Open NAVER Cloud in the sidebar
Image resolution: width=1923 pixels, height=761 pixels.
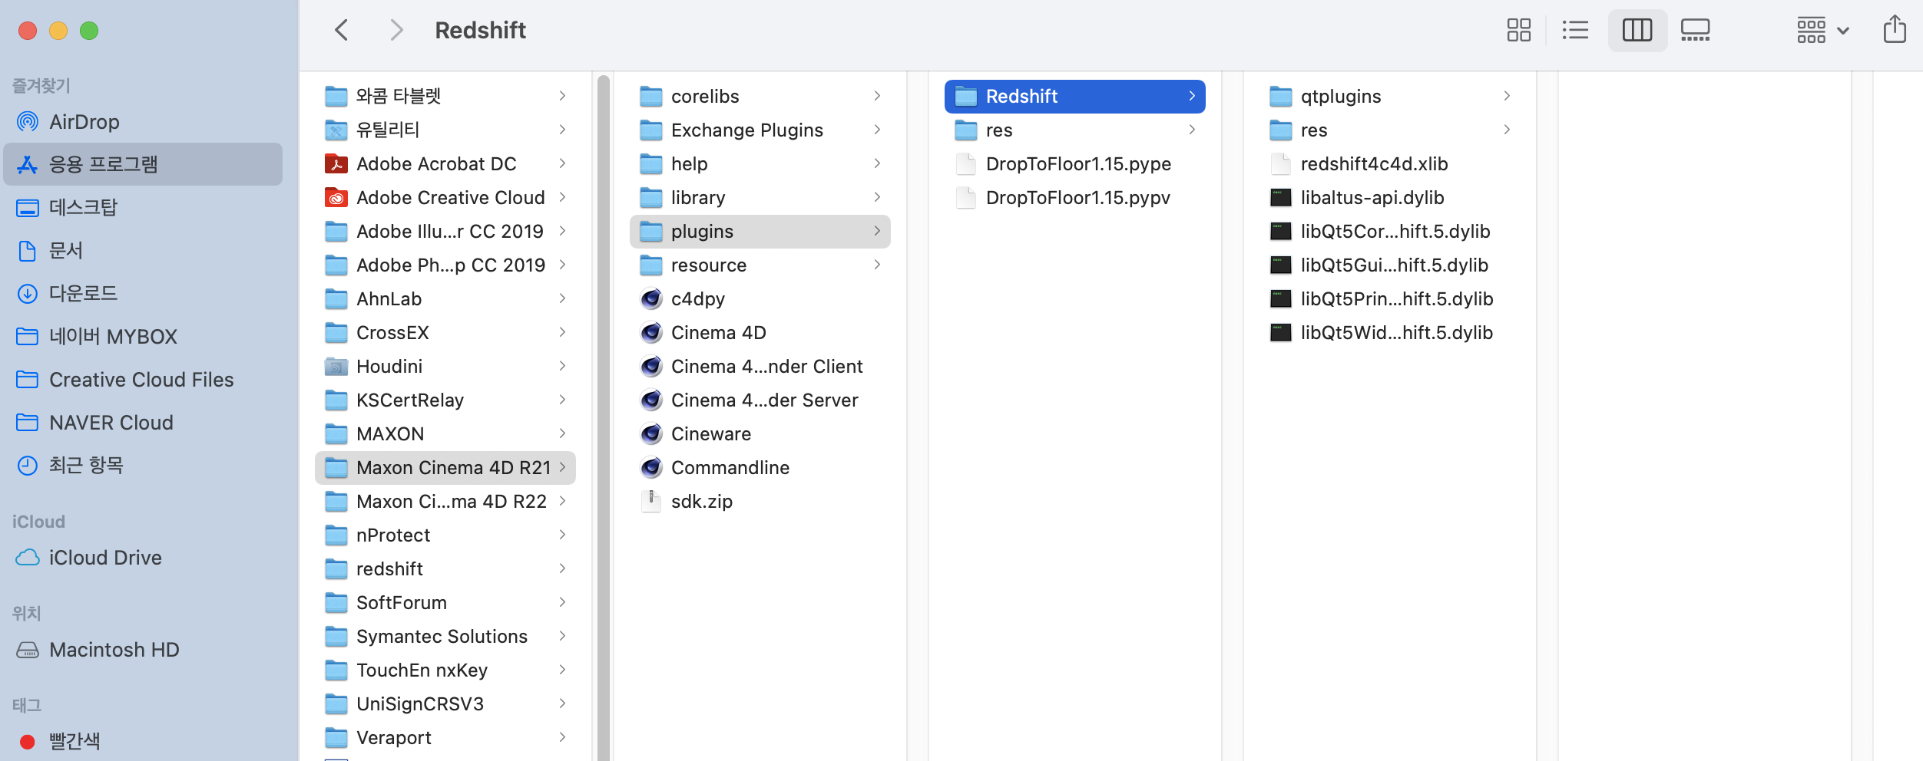click(143, 422)
